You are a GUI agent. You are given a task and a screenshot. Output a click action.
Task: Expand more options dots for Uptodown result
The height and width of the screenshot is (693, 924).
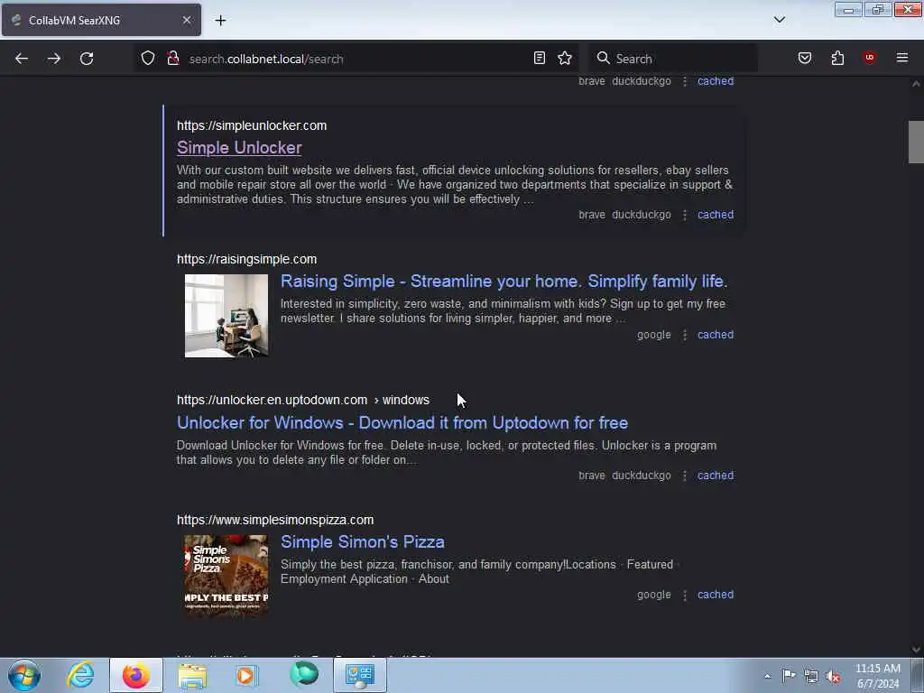(x=684, y=476)
